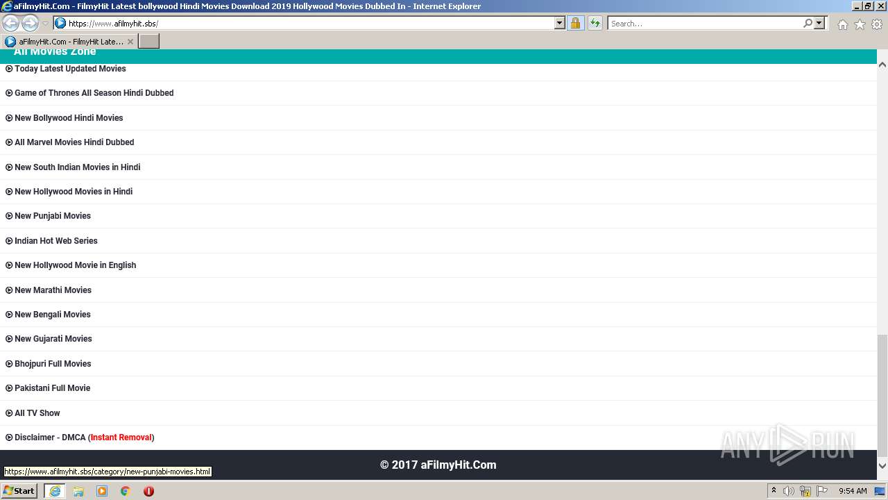Expand the address bar URL dropdown
The width and height of the screenshot is (888, 500).
(x=560, y=23)
